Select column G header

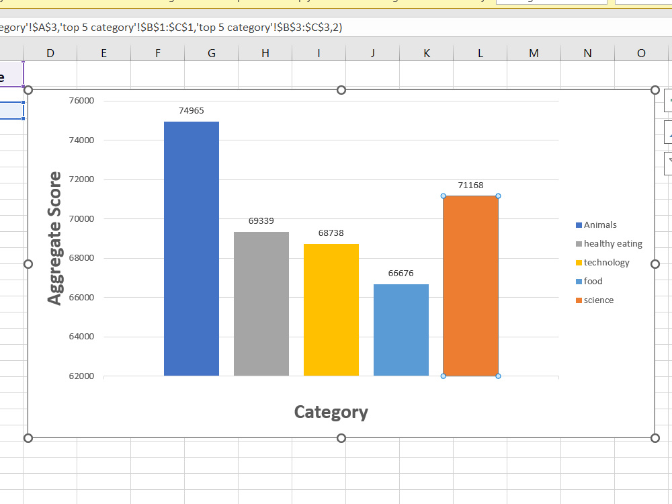click(211, 53)
